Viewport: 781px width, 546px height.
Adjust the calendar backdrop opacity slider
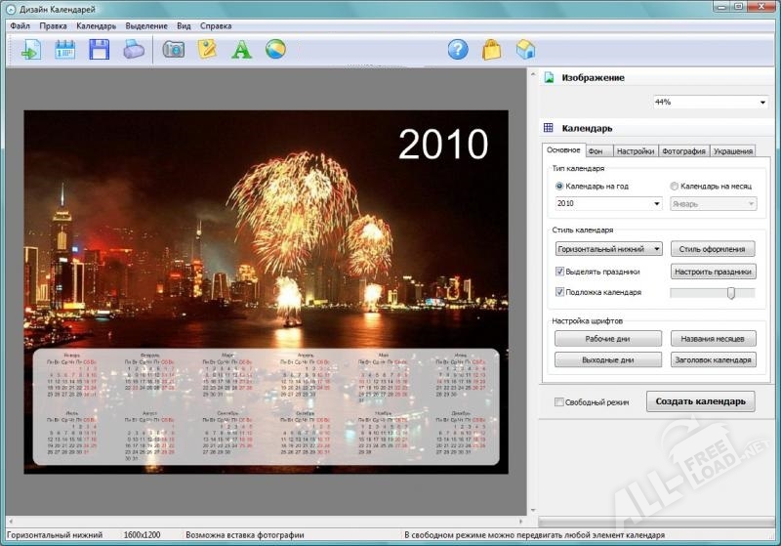(x=731, y=293)
